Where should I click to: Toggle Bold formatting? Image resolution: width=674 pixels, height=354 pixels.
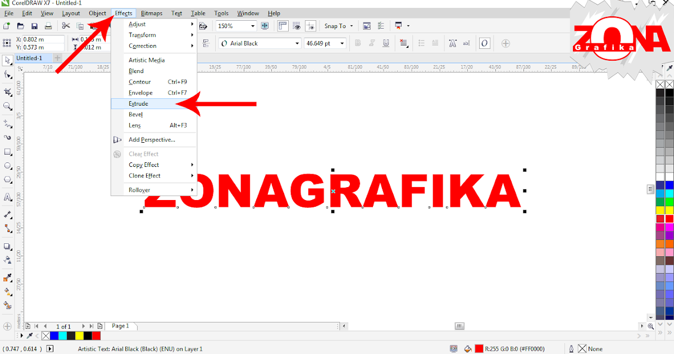[357, 43]
